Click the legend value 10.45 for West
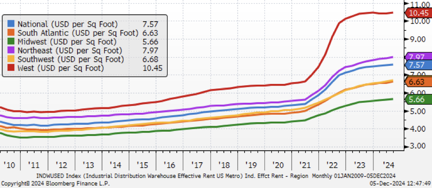 tap(153, 68)
